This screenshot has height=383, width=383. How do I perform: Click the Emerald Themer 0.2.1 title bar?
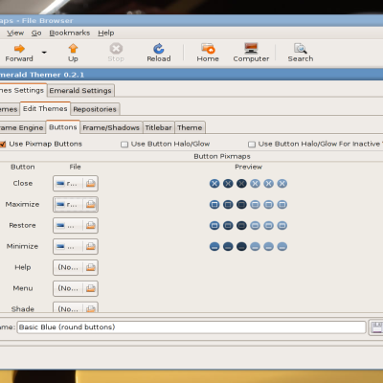(191, 75)
